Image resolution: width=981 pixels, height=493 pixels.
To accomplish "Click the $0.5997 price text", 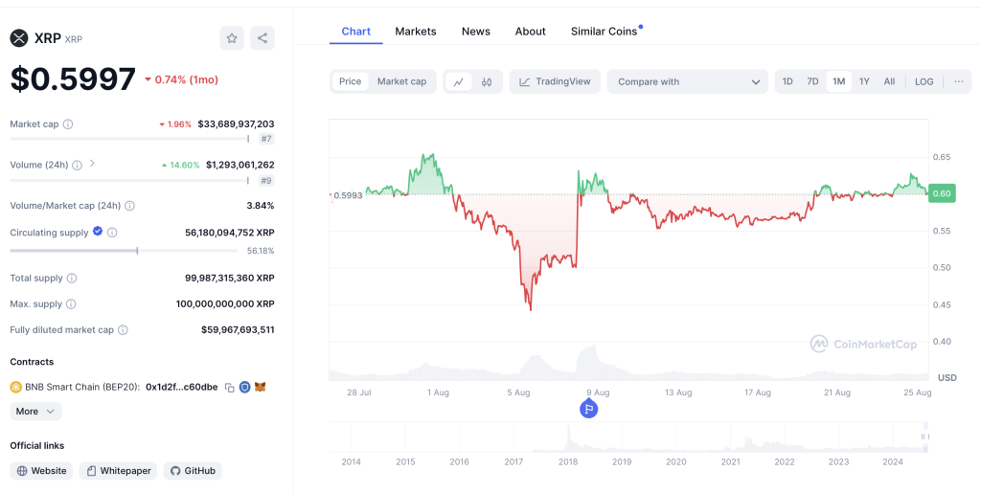I will click(73, 79).
